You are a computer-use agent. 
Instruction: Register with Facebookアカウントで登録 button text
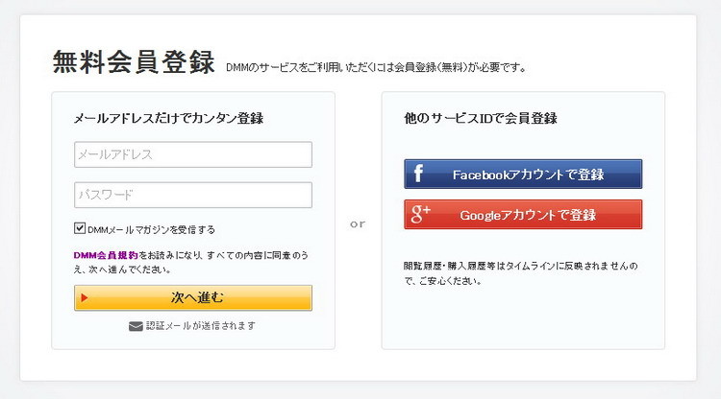pyautogui.click(x=528, y=175)
